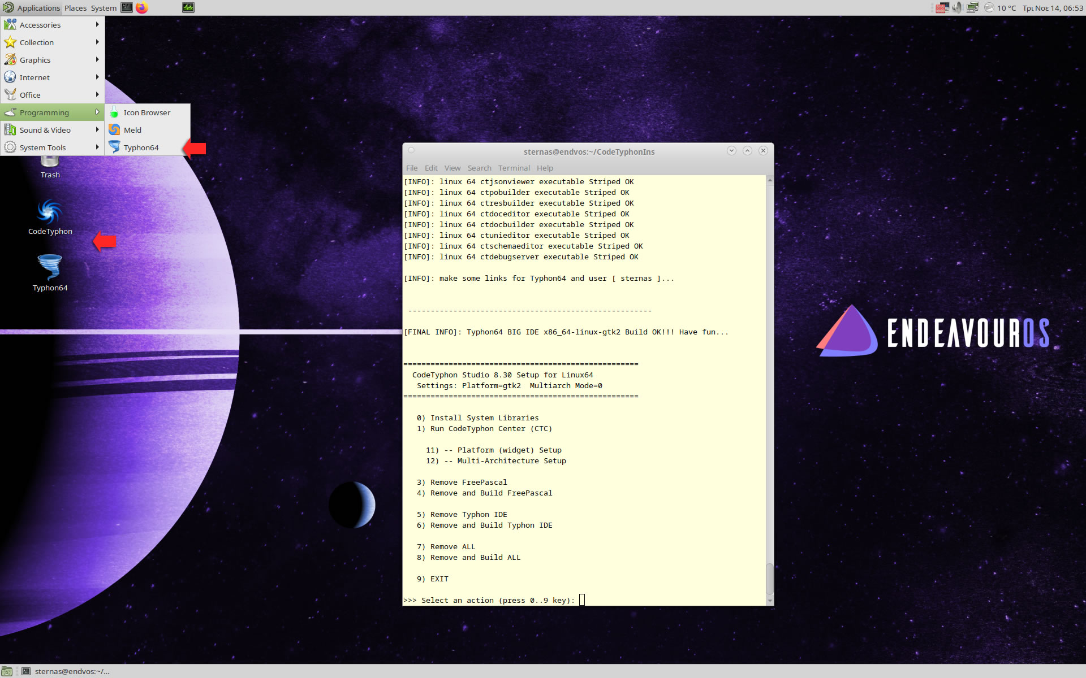Click the Icon Browser flask icon
Screen dimensions: 1086x678
pyautogui.click(x=114, y=112)
